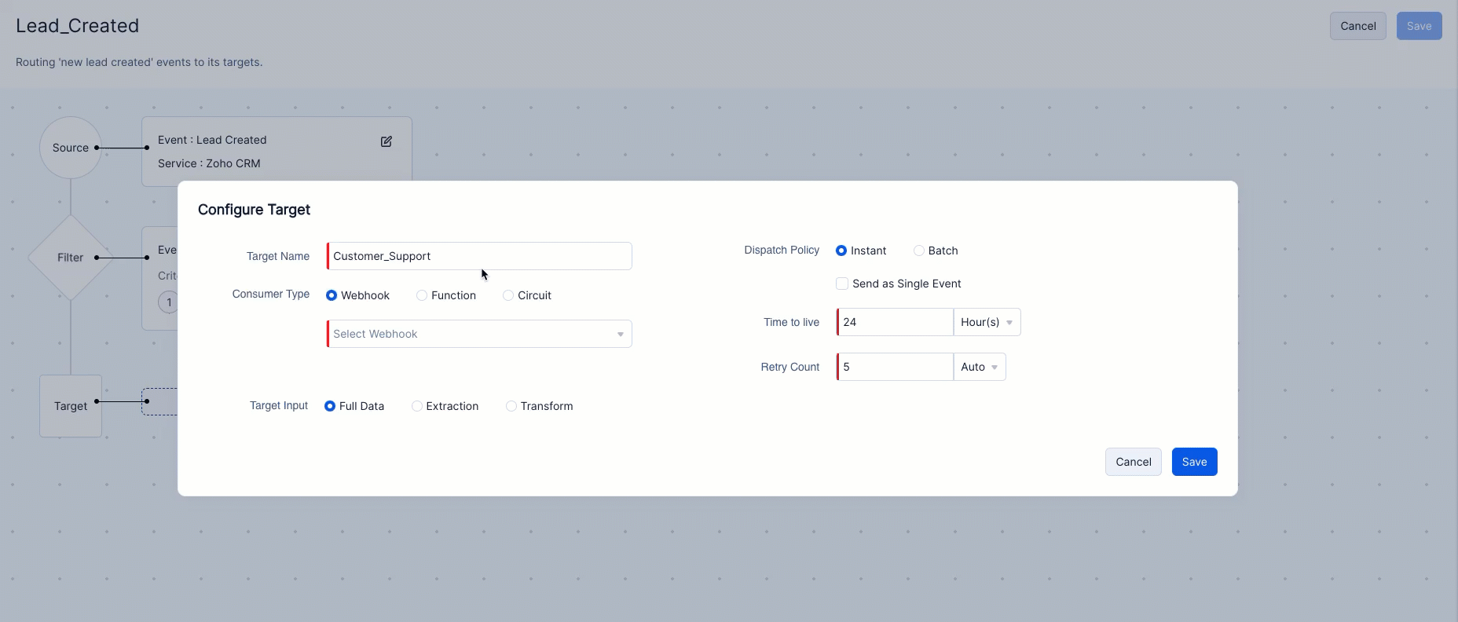Cancel the Configure Target dialog
This screenshot has height=622, width=1458.
[x=1133, y=462]
